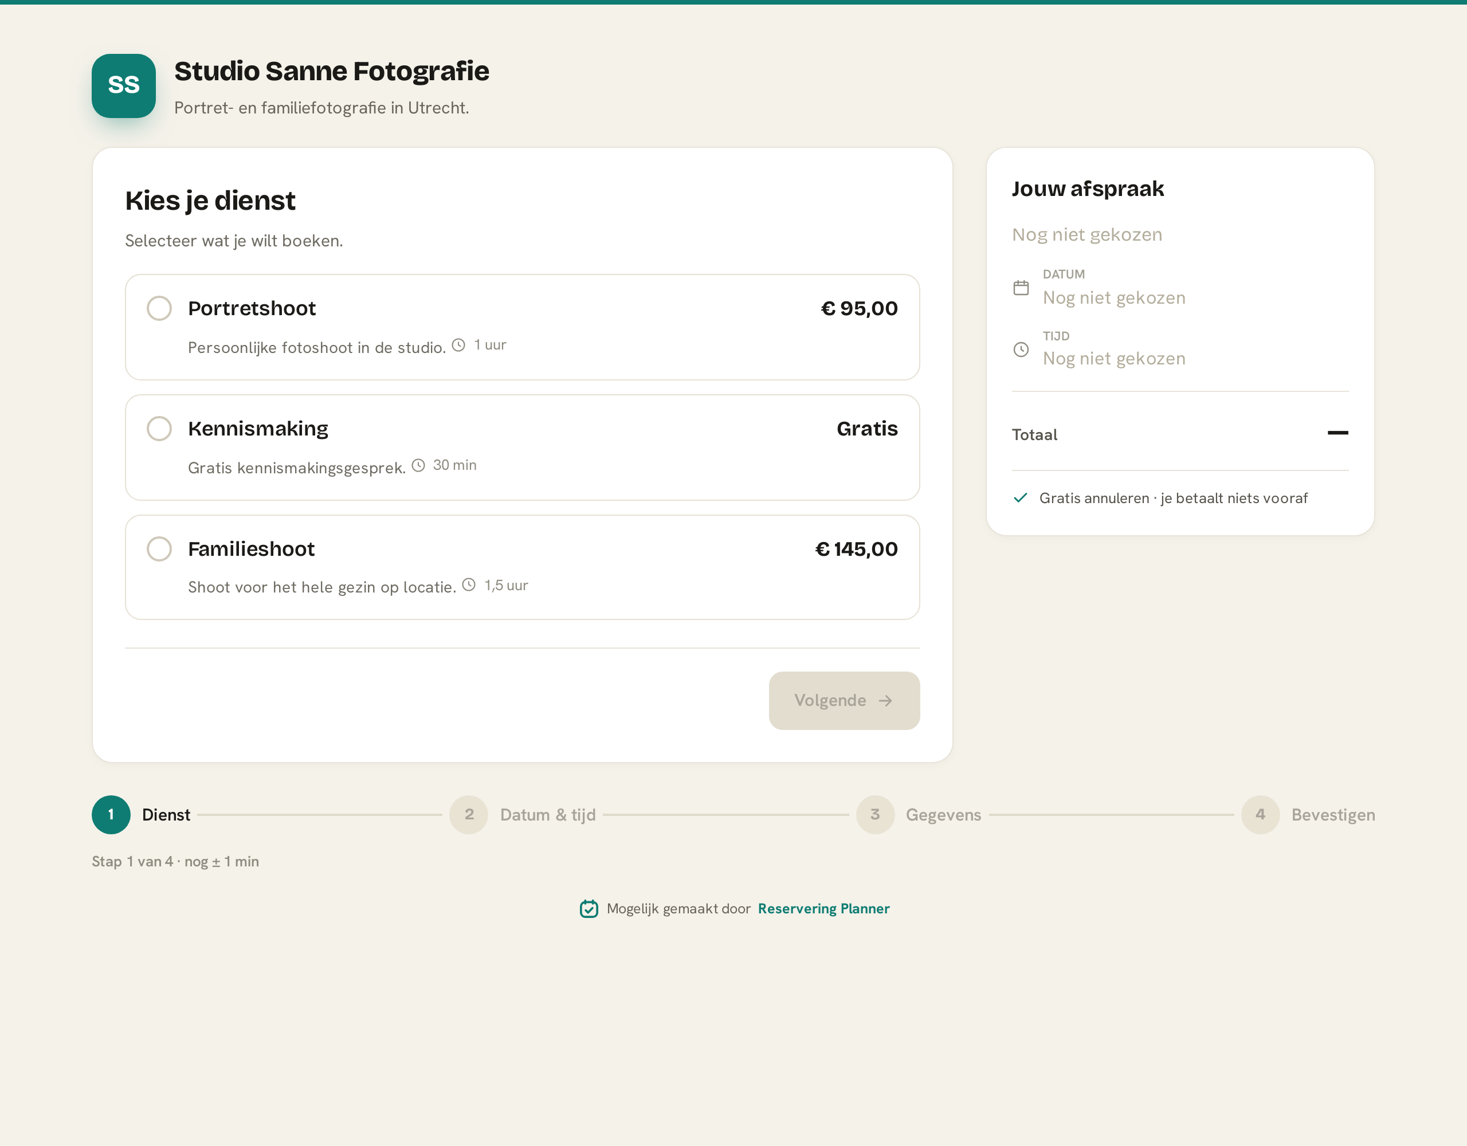Click the Portretshoot price € 95,00
1467x1146 pixels.
click(859, 308)
